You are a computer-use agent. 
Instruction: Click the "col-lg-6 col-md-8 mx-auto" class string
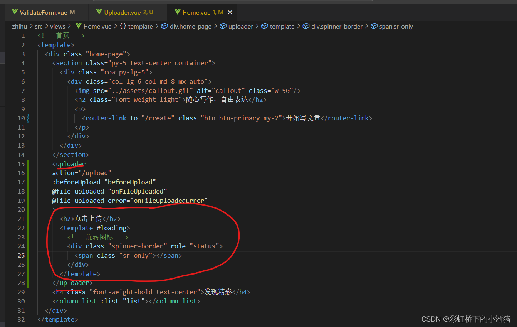(x=158, y=81)
